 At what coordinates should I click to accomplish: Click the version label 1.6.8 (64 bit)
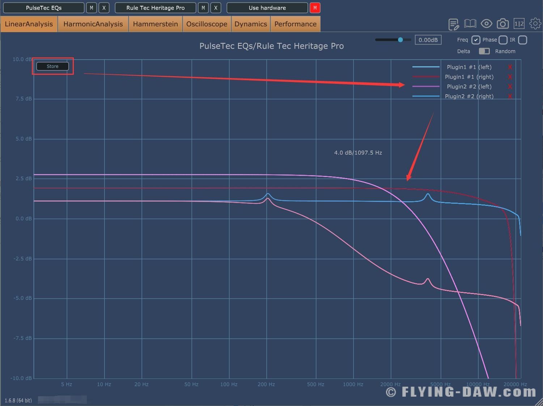coord(18,400)
